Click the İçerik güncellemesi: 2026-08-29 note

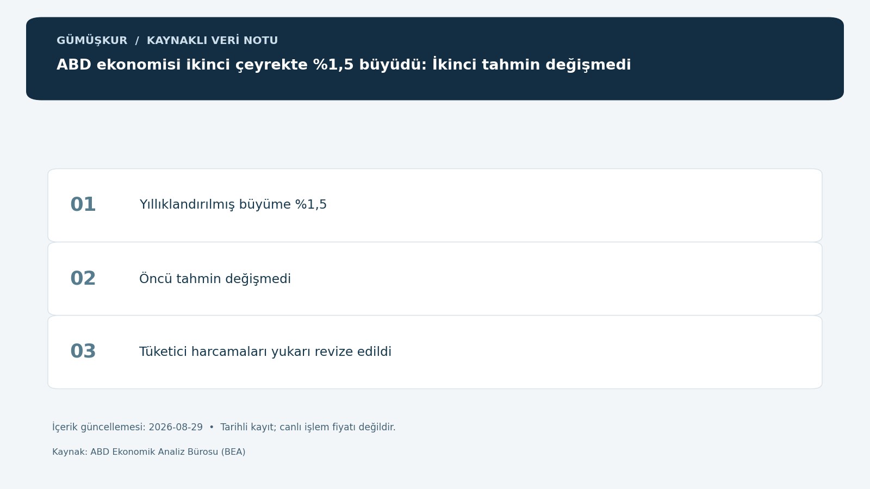[x=224, y=427]
